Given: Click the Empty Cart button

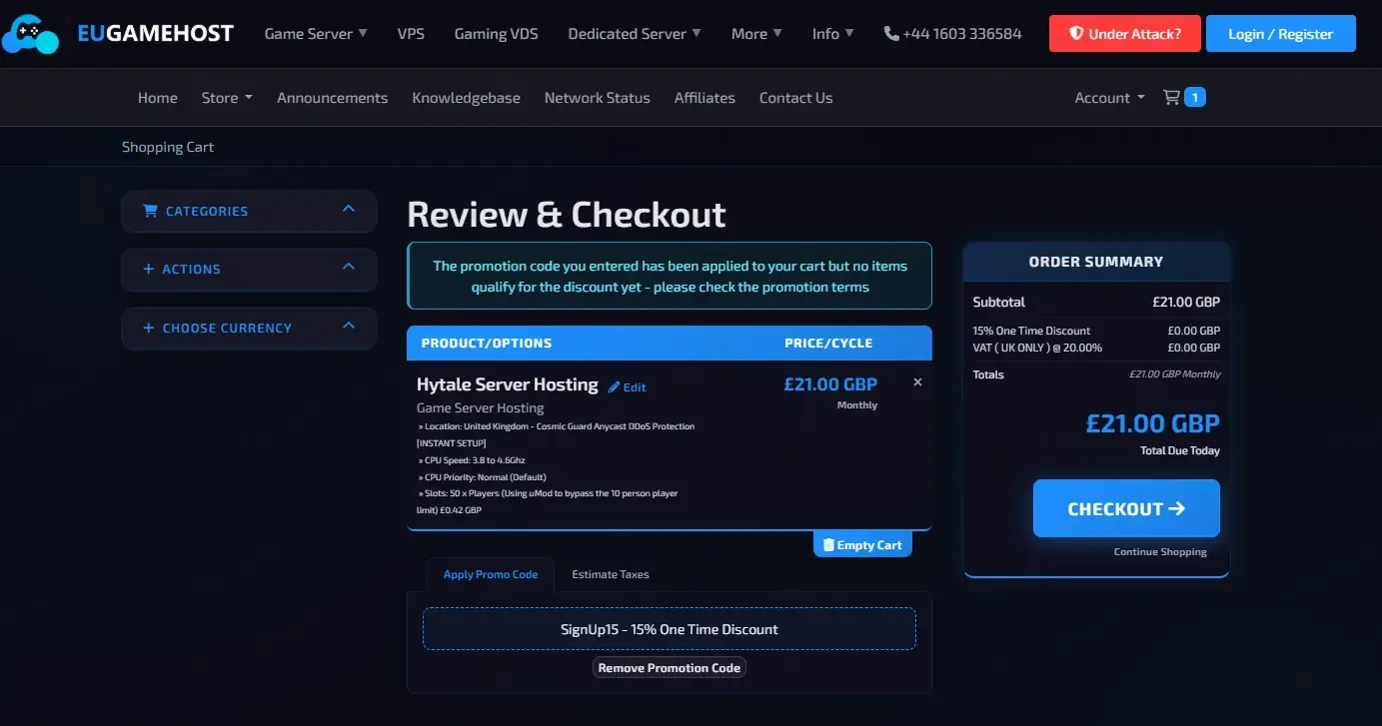Looking at the screenshot, I should click(862, 544).
